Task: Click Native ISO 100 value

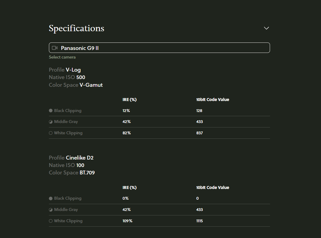Action: (80, 166)
